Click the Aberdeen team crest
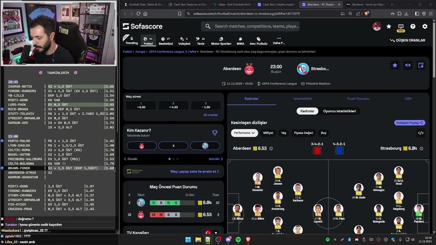The height and width of the screenshot is (245, 436). 249,69
